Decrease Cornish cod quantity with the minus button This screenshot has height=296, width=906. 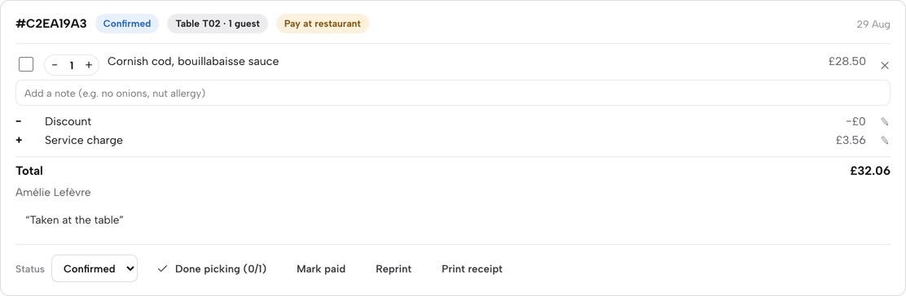[x=55, y=65]
